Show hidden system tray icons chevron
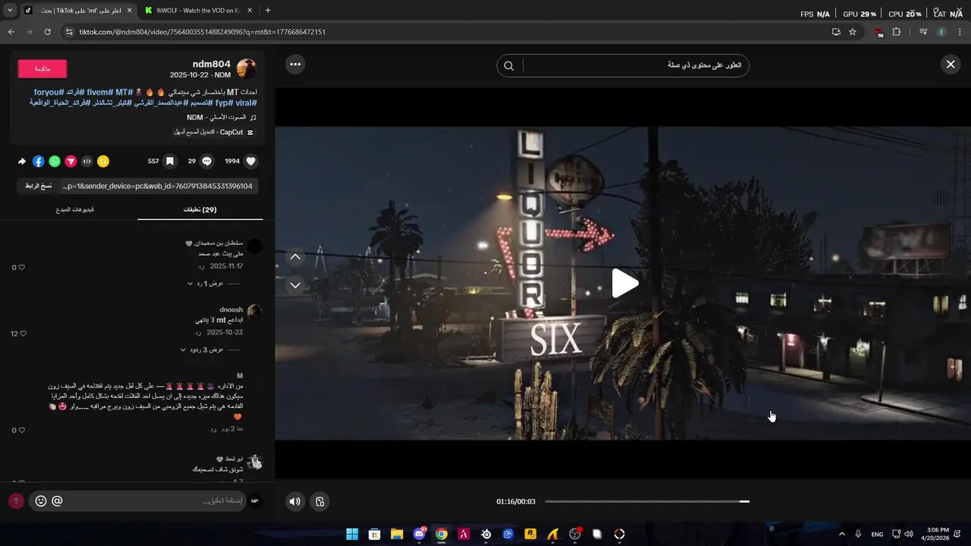Screen dimensions: 971x546 (x=841, y=534)
